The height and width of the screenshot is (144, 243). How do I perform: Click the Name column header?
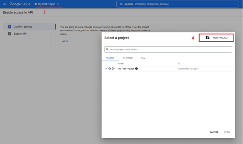coord(121,63)
